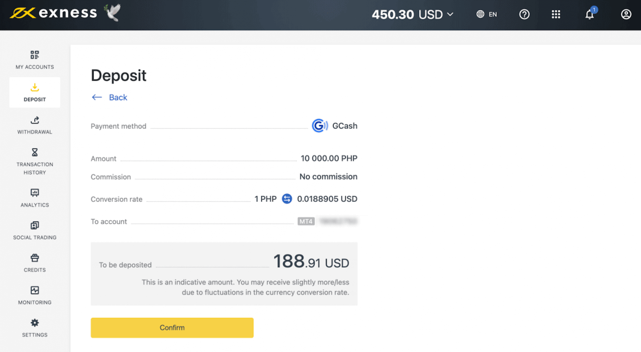Image resolution: width=641 pixels, height=352 pixels.
Task: Open the user profile icon
Action: [x=626, y=14]
